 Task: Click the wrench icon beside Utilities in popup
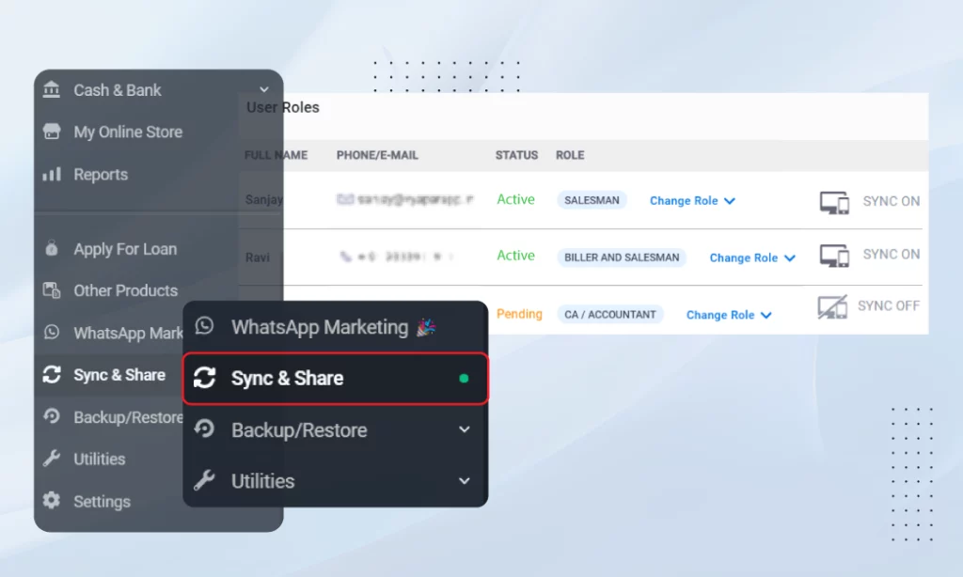coord(204,481)
